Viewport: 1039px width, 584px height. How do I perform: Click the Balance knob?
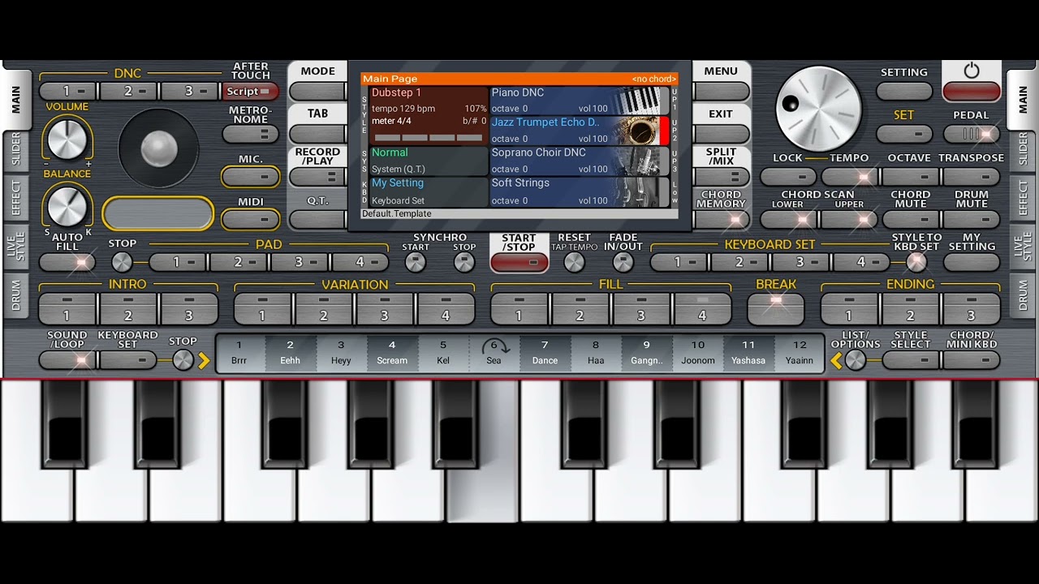point(67,206)
